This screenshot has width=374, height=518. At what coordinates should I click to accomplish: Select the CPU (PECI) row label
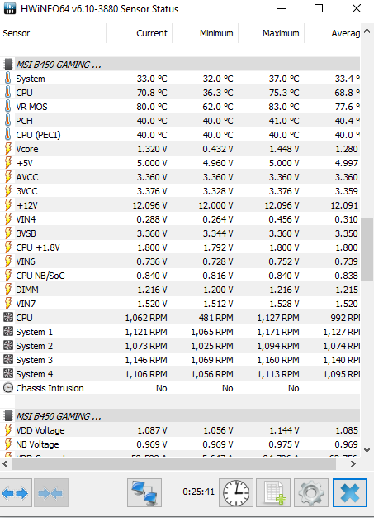(38, 135)
